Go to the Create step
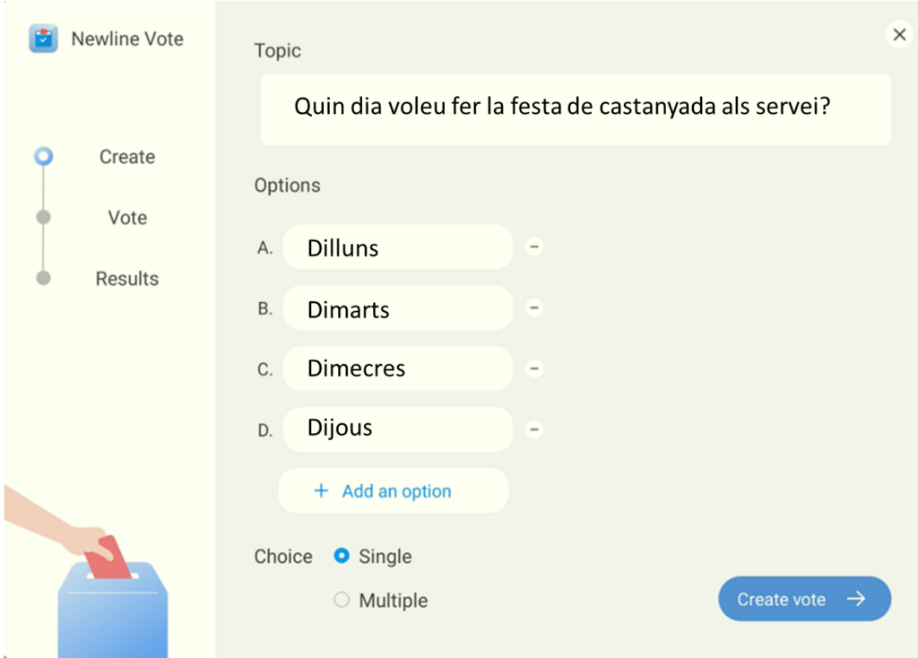Viewport: 918px width, 658px height. click(126, 157)
